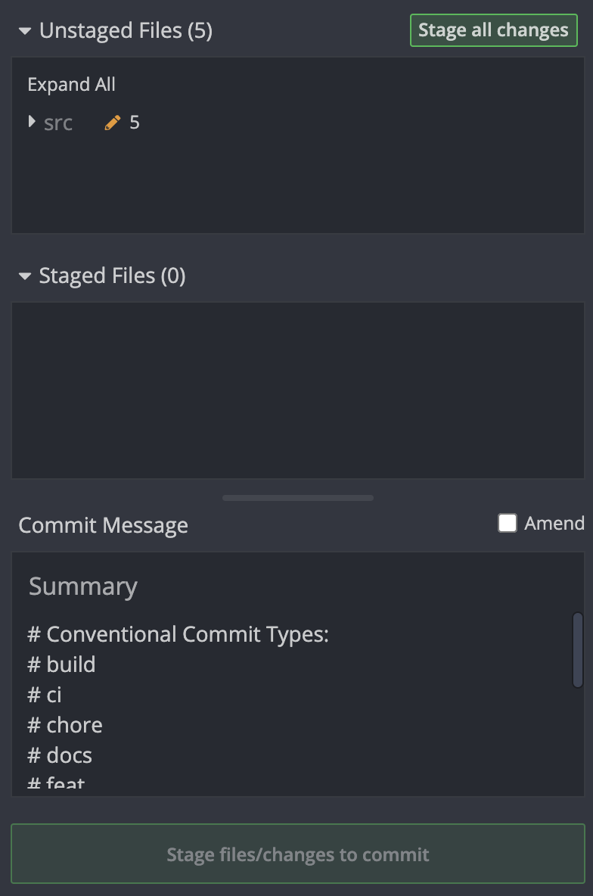Click the Staged Files (0) header text
The height and width of the screenshot is (896, 593).
(x=112, y=276)
